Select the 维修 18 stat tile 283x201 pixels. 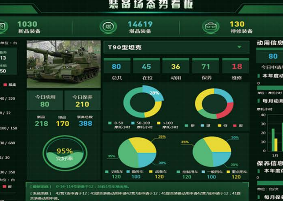[236, 69]
